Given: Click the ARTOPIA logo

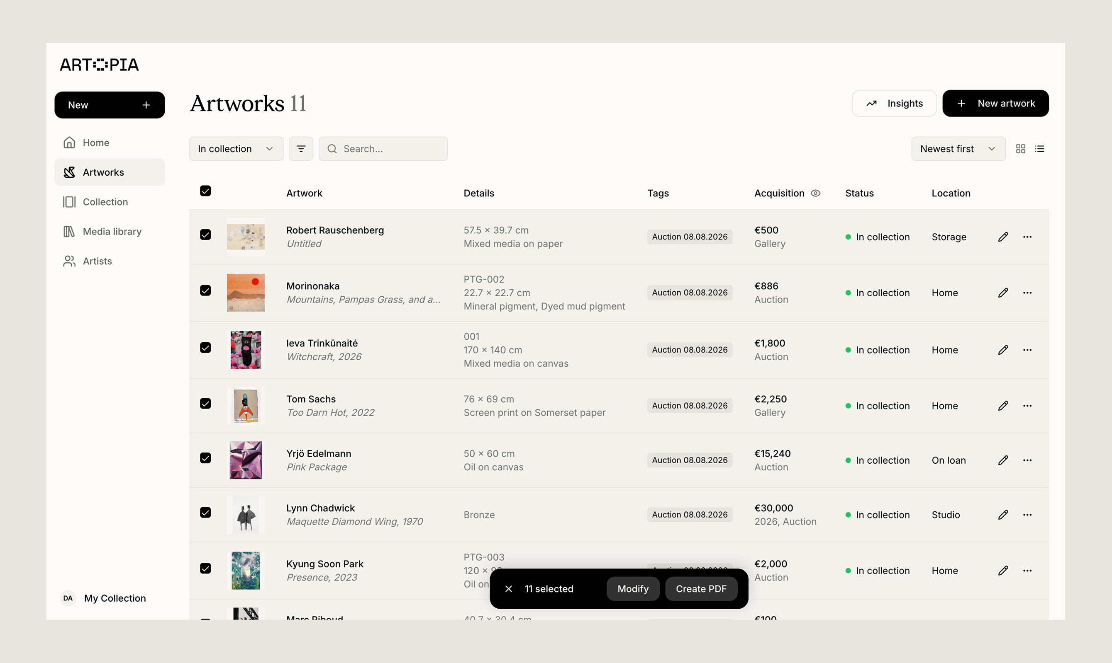Looking at the screenshot, I should [x=99, y=65].
